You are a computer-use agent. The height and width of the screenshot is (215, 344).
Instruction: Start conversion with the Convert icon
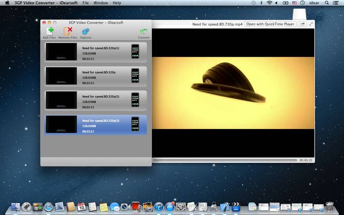coord(144,31)
